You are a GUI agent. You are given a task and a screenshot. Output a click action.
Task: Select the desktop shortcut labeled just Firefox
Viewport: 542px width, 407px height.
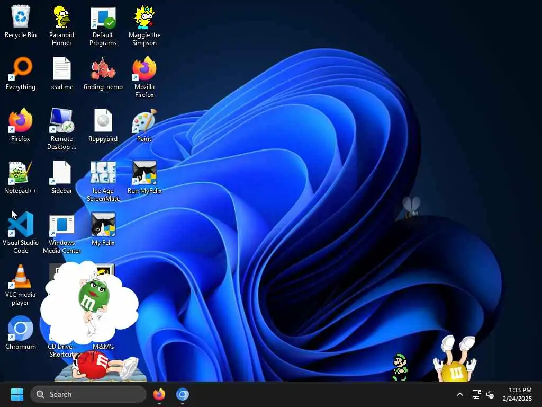(x=21, y=125)
